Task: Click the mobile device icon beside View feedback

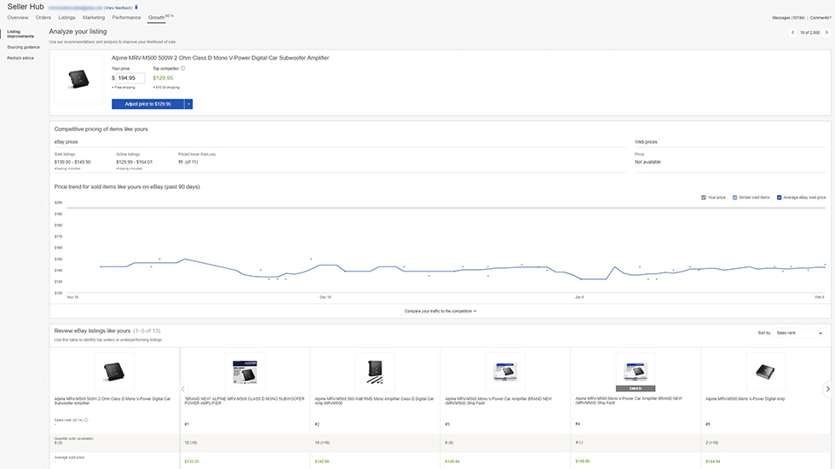Action: 136,8
